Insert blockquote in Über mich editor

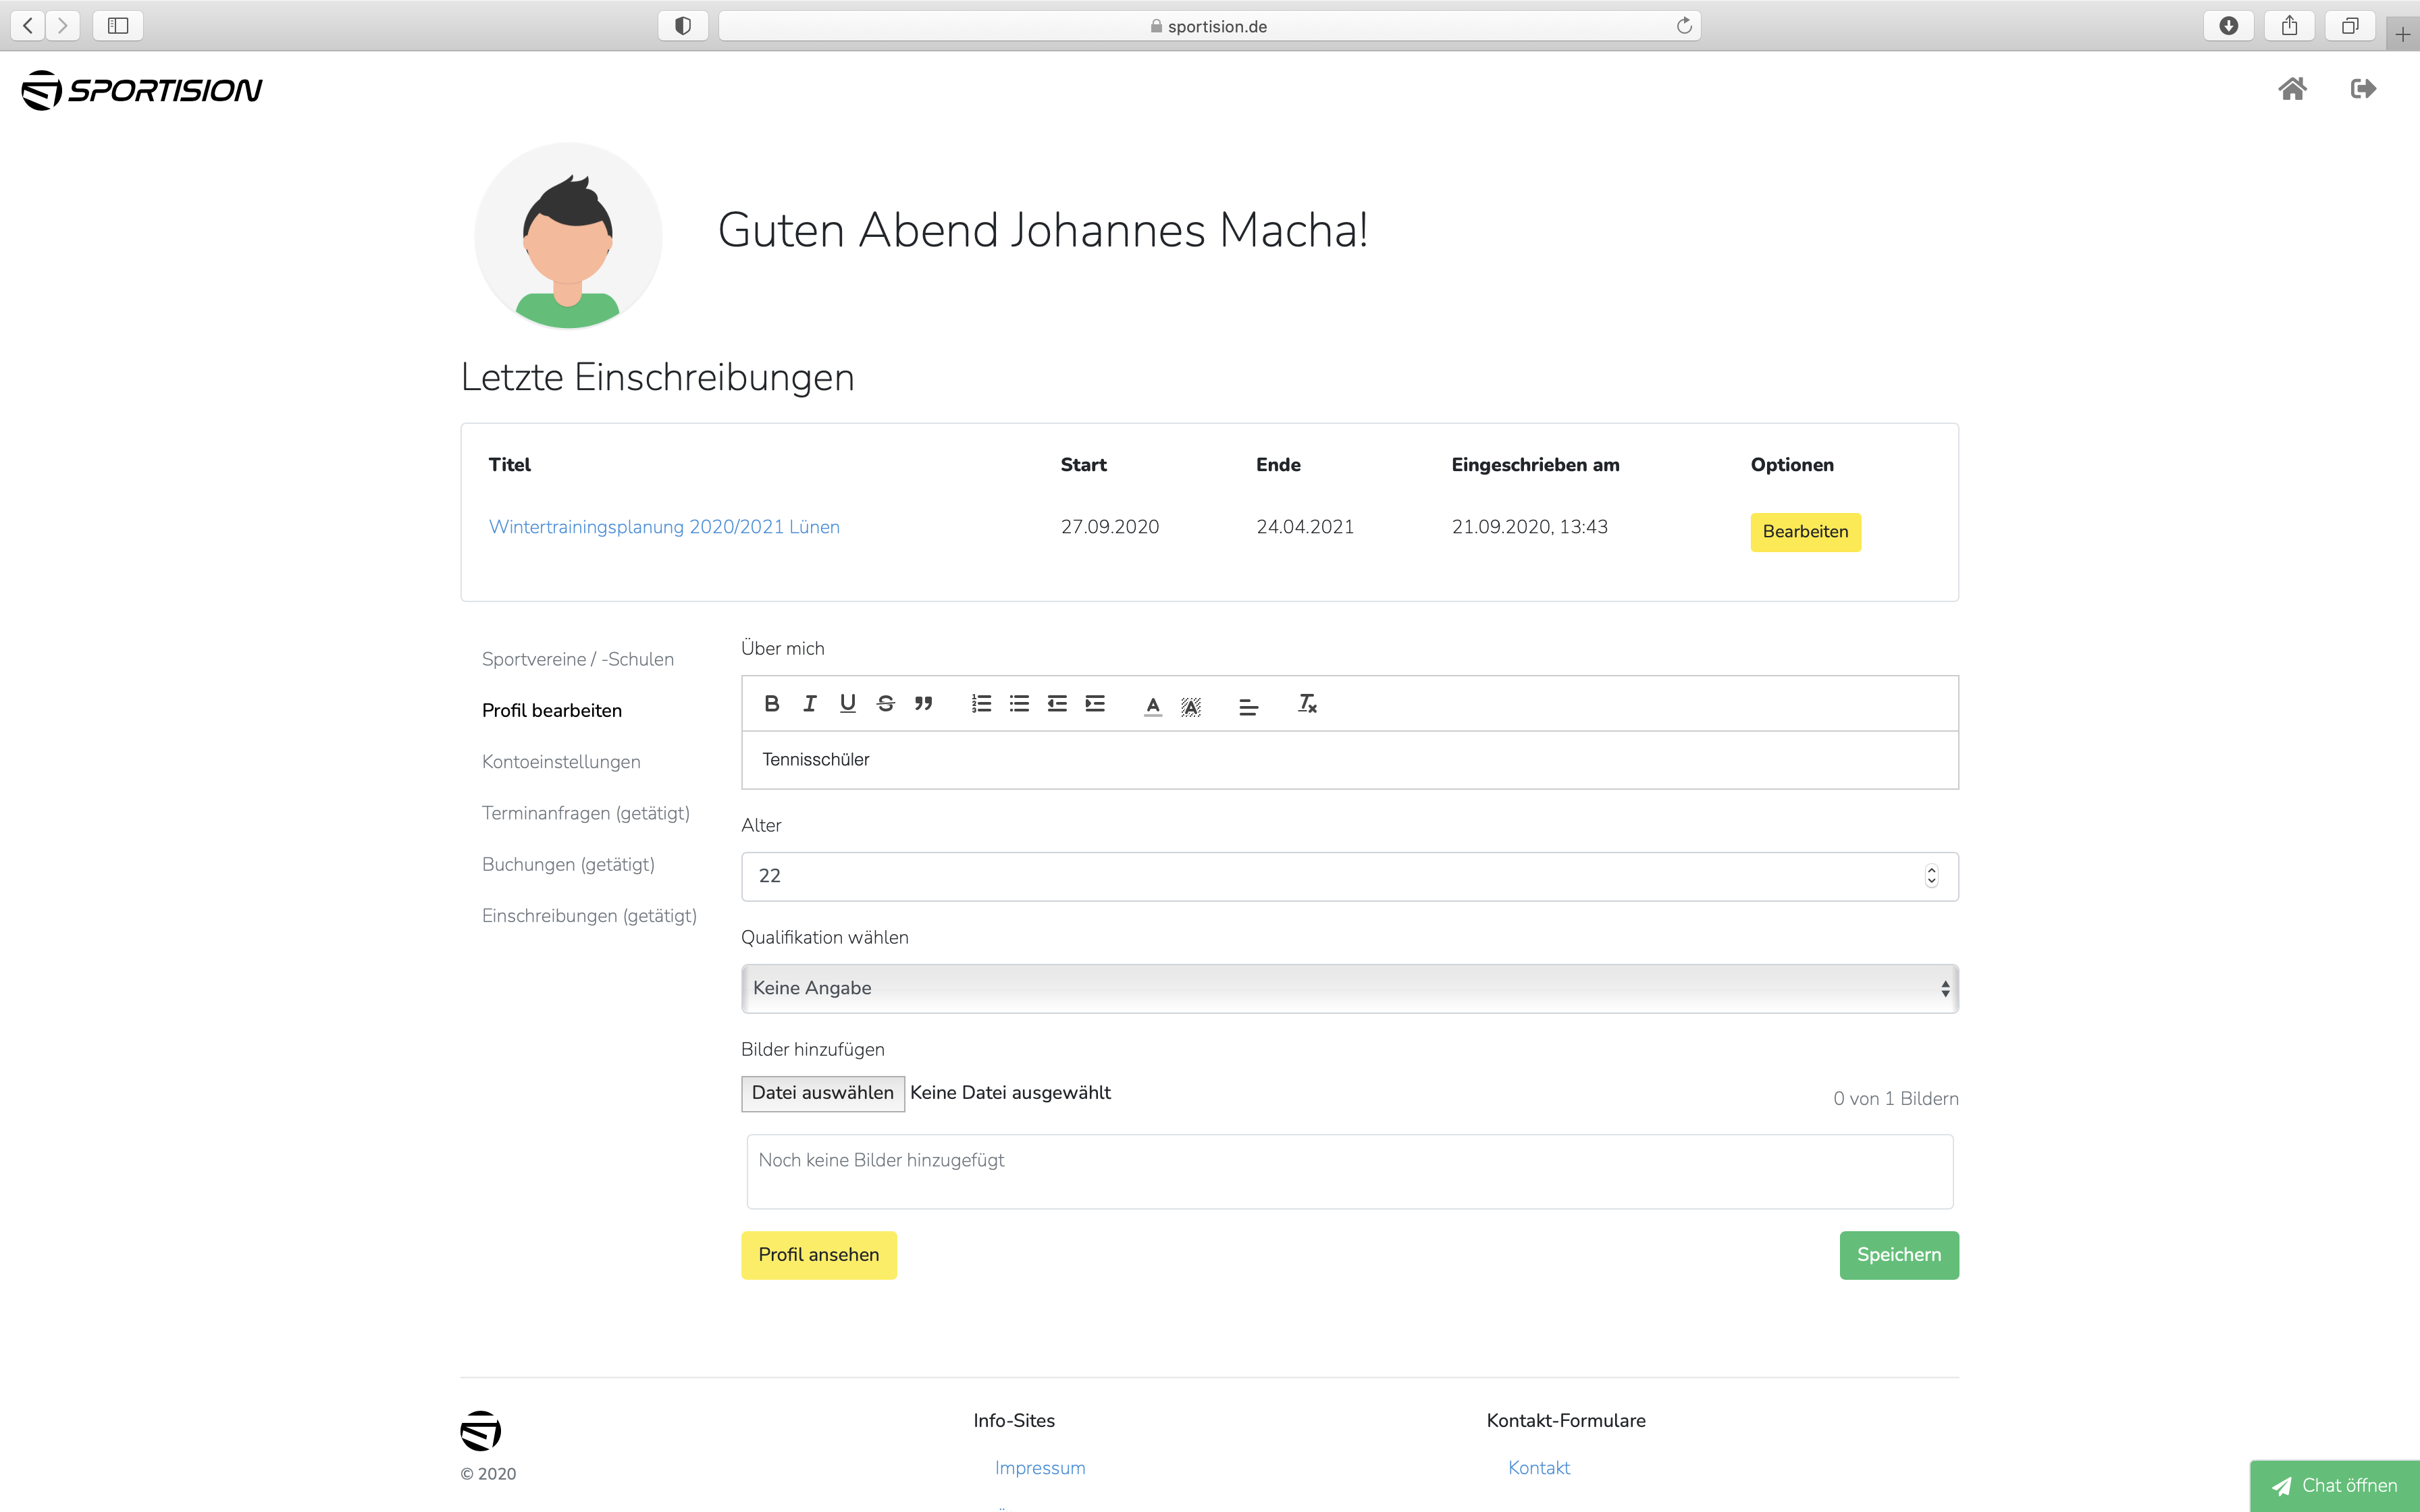924,704
